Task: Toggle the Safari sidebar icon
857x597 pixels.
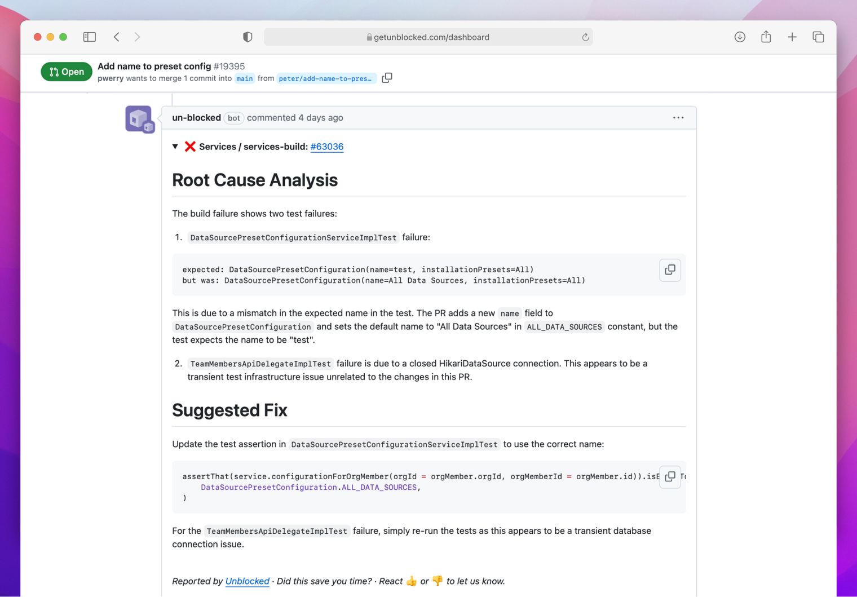Action: [90, 37]
